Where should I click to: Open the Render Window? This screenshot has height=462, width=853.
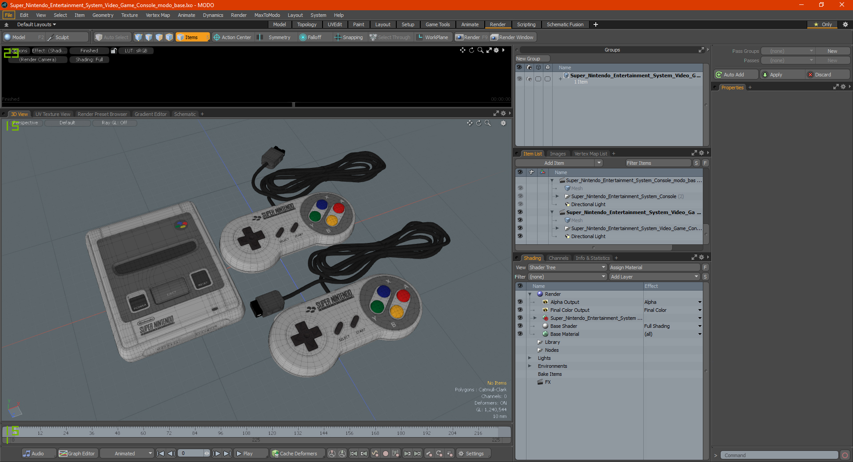click(x=512, y=37)
